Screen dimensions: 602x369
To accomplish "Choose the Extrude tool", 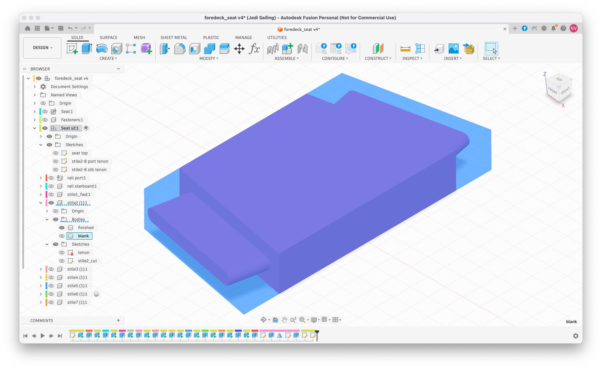I will pos(87,48).
